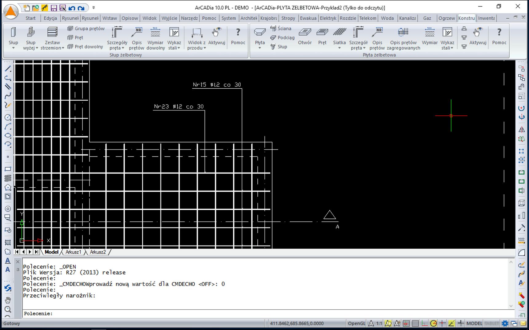The height and width of the screenshot is (330, 529).
Task: Click the OpenGL status bar button
Action: pyautogui.click(x=356, y=323)
